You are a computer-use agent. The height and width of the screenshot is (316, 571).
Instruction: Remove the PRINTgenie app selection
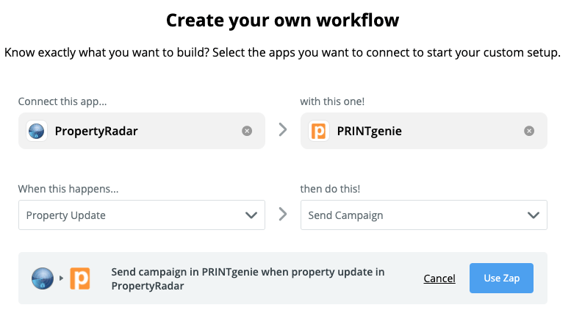click(529, 131)
